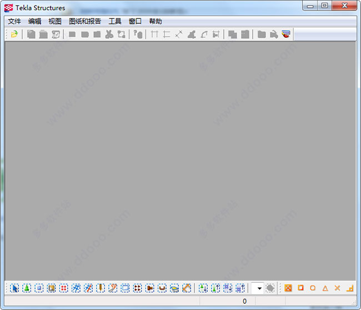Toggle the Select points (four red dots) switch

coord(64,288)
